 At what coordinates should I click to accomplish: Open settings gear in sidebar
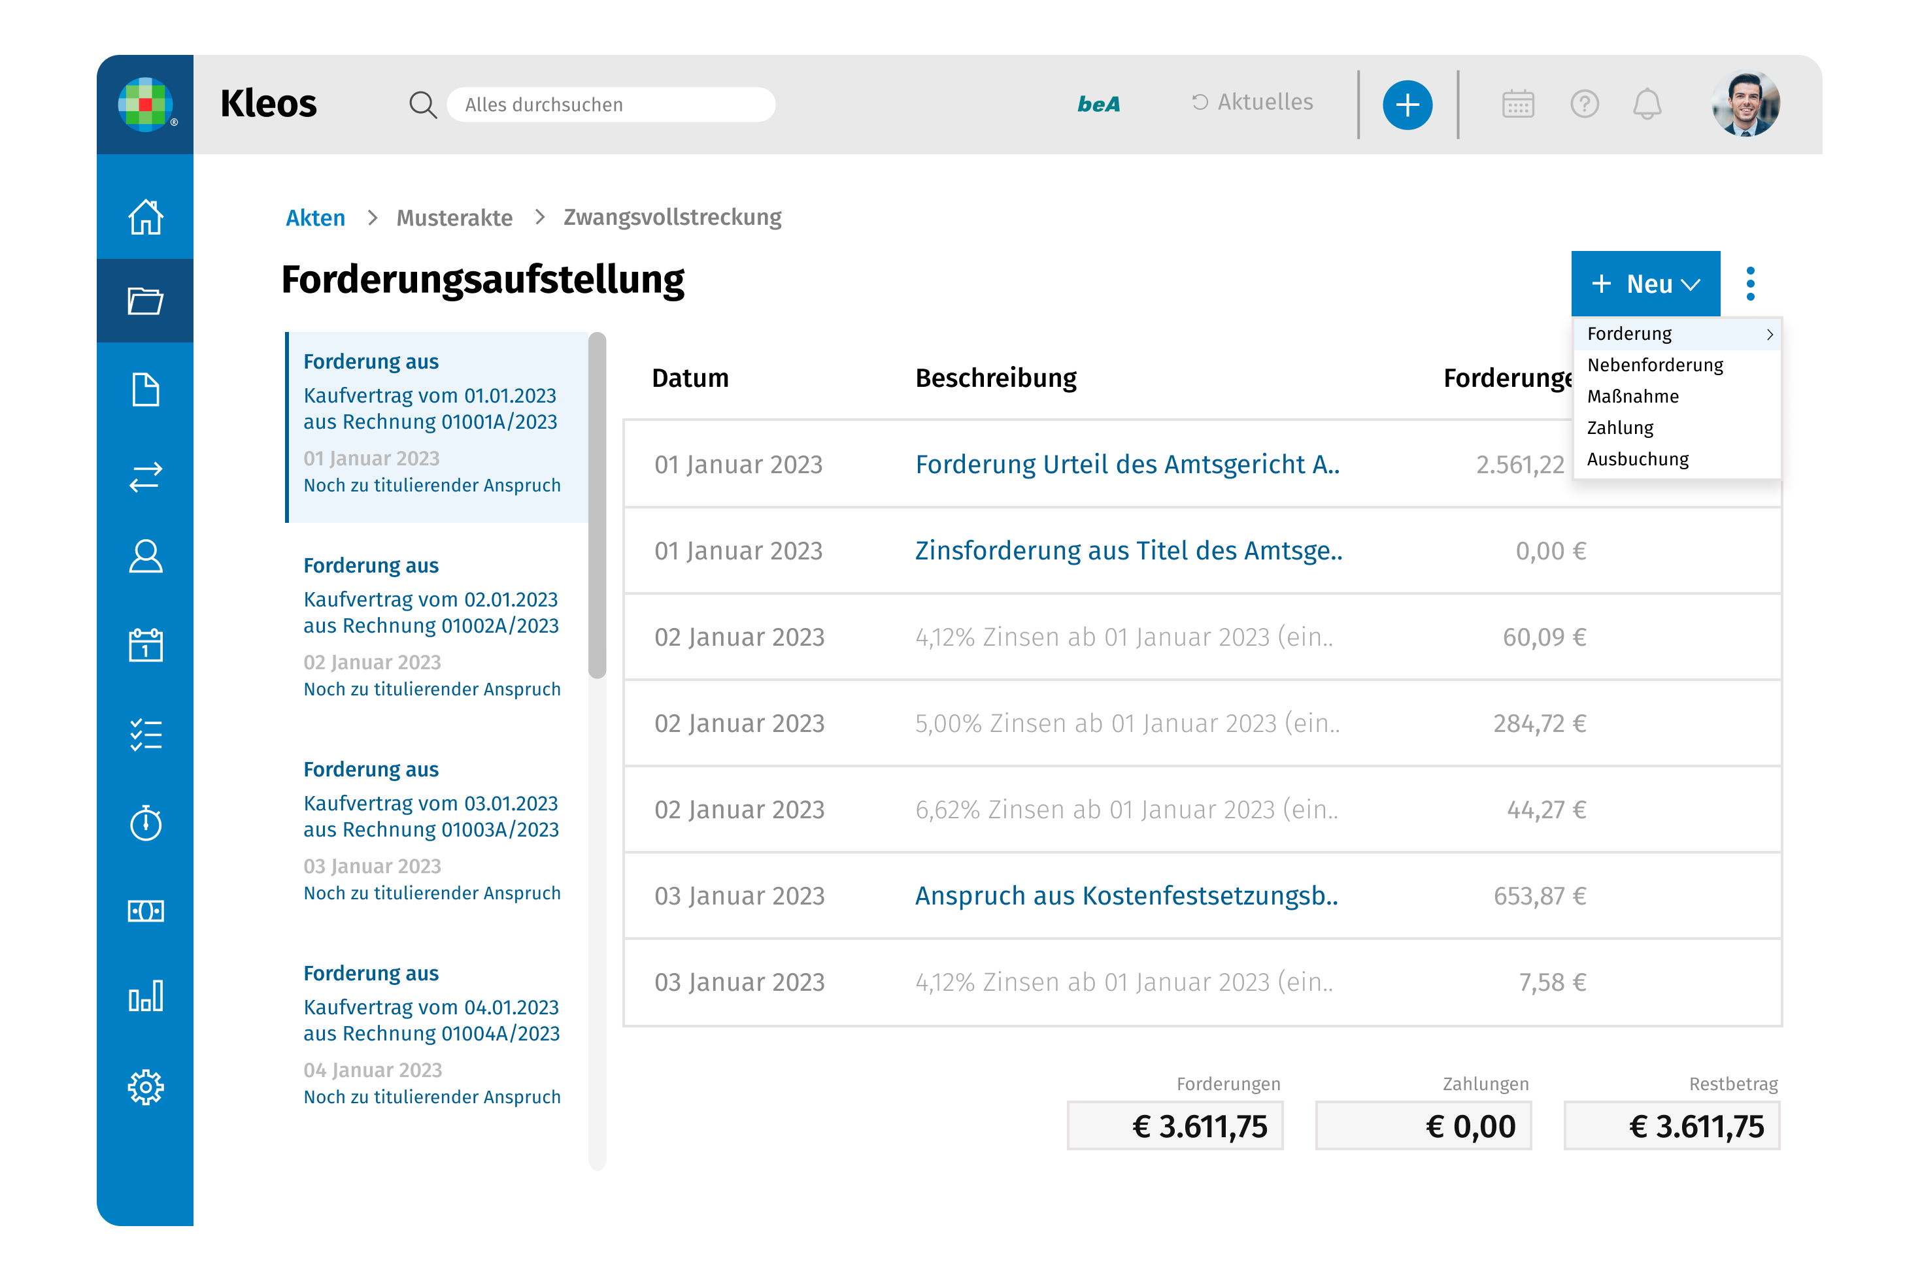pyautogui.click(x=145, y=1088)
